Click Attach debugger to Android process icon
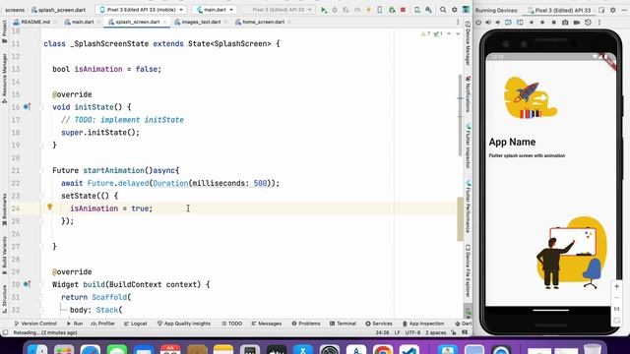630x354 pixels. [x=392, y=10]
